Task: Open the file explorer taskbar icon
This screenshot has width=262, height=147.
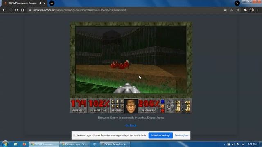Action: pos(16,144)
